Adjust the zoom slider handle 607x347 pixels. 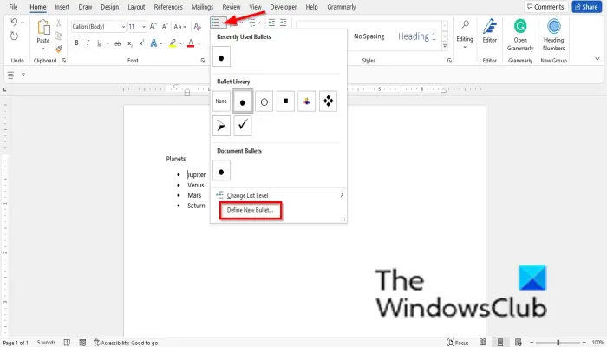[x=558, y=343]
